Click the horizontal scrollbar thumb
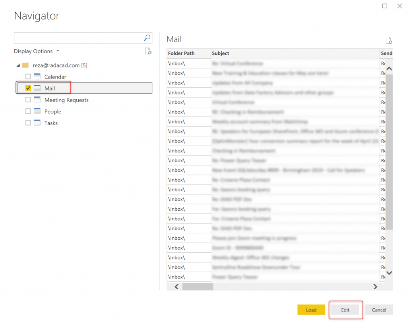This screenshot has width=407, height=323. pyautogui.click(x=198, y=286)
